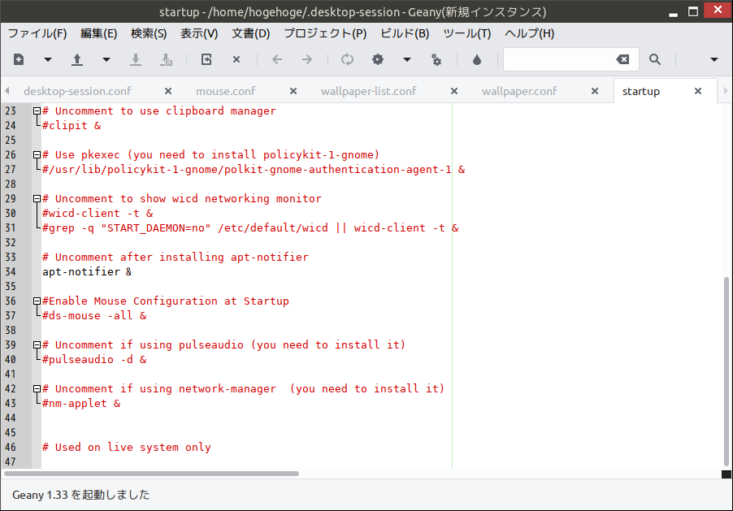Viewport: 733px width, 511px height.
Task: Click the vertical scrollbar thumb
Action: tap(726, 372)
